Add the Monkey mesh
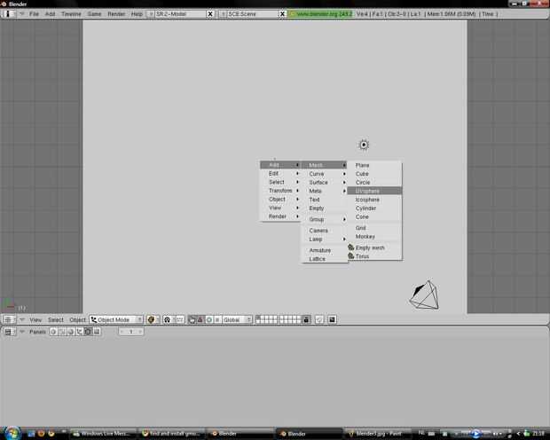This screenshot has height=440, width=550. pos(374,237)
